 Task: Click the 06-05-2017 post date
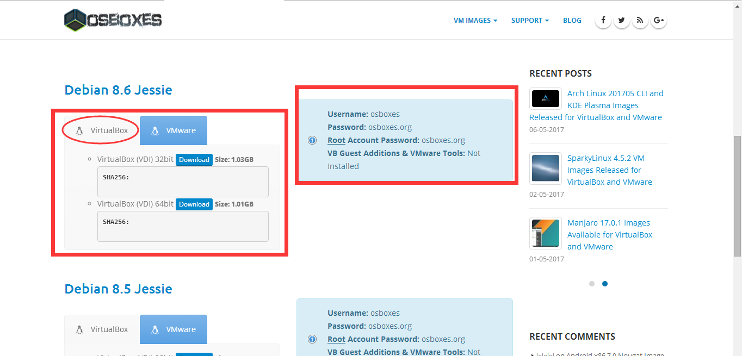point(547,130)
